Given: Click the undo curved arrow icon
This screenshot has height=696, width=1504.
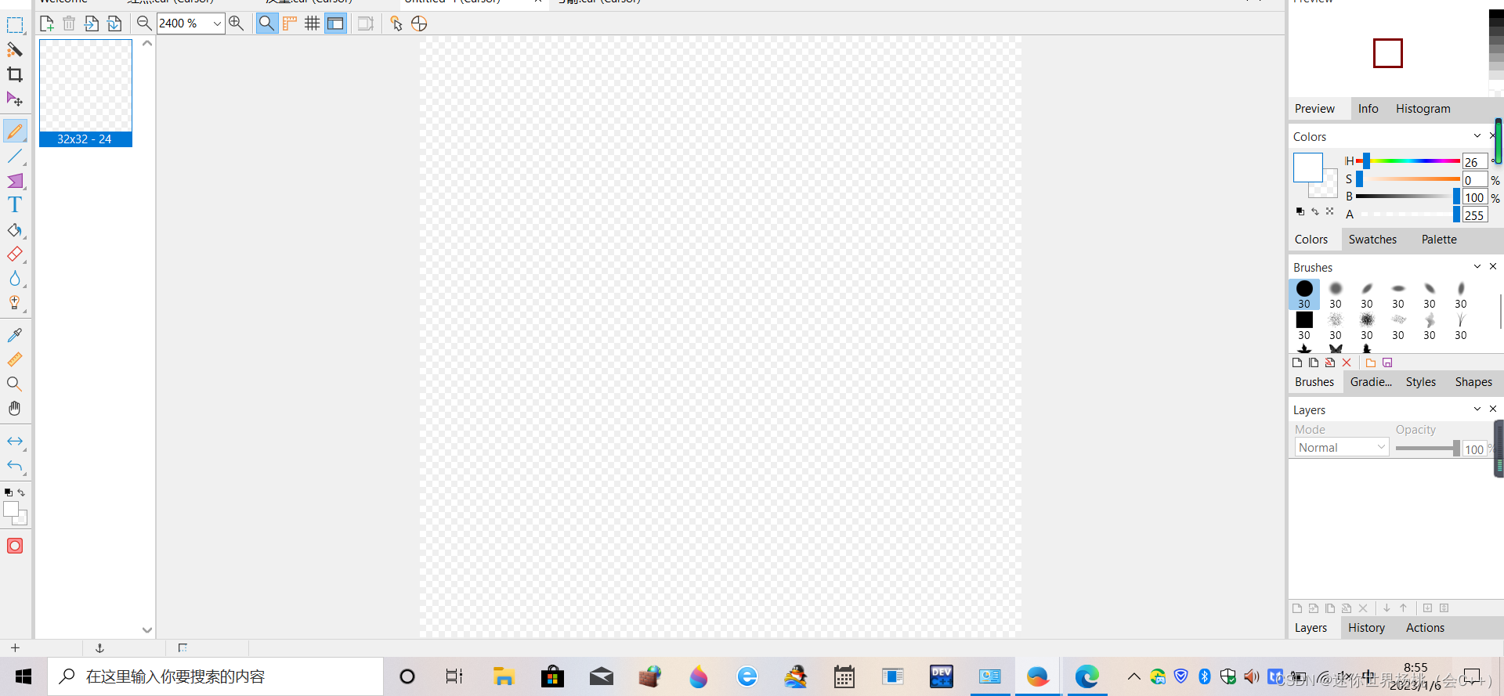Looking at the screenshot, I should pyautogui.click(x=15, y=466).
